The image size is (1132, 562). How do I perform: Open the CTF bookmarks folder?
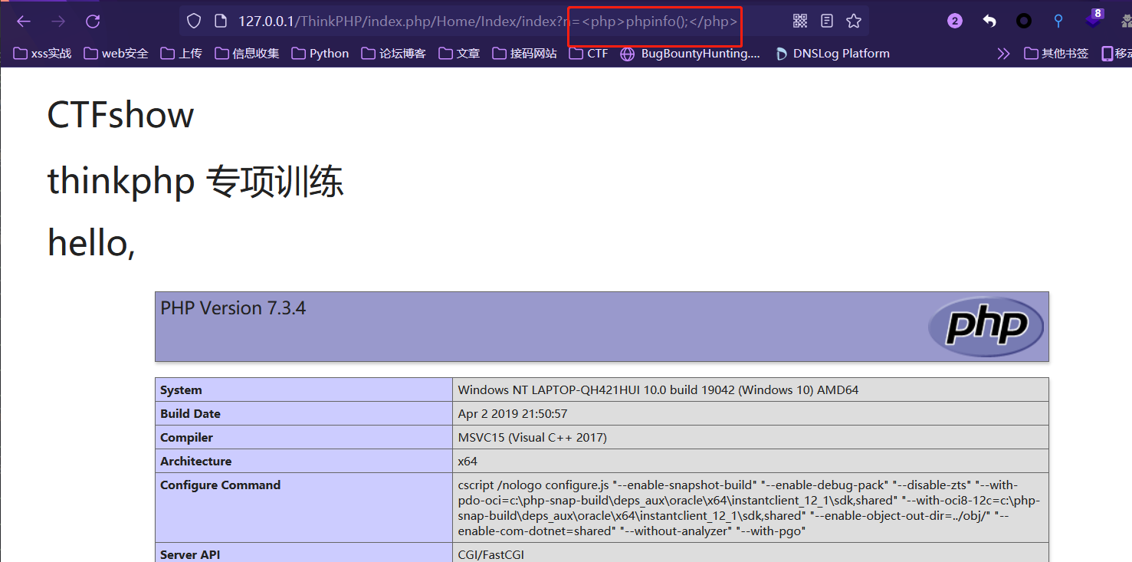pyautogui.click(x=588, y=53)
